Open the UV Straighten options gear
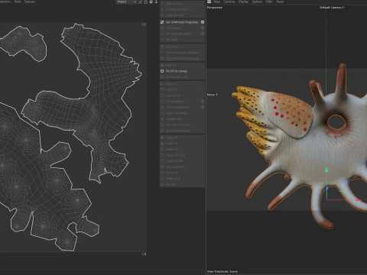The width and height of the screenshot is (367, 275). [x=203, y=102]
